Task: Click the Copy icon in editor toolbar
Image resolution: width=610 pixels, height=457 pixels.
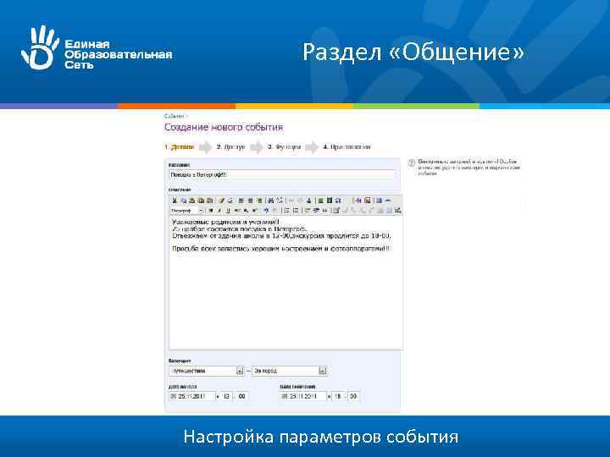Action: point(183,201)
